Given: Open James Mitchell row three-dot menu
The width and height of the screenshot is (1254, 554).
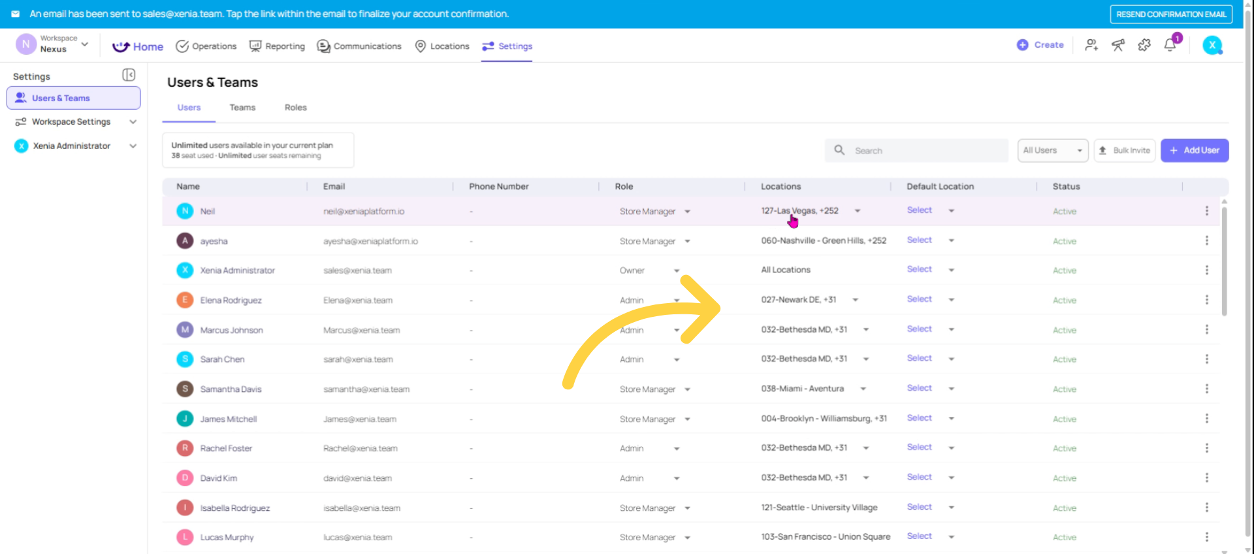Looking at the screenshot, I should click(1206, 418).
